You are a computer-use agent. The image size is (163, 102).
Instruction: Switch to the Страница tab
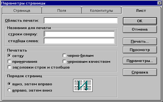click(x=22, y=10)
